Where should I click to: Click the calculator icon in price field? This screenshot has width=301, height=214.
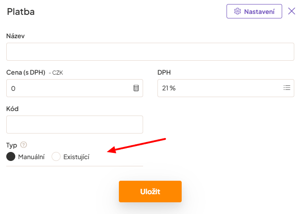coord(136,88)
